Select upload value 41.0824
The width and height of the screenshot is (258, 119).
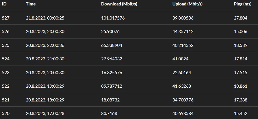point(180,59)
